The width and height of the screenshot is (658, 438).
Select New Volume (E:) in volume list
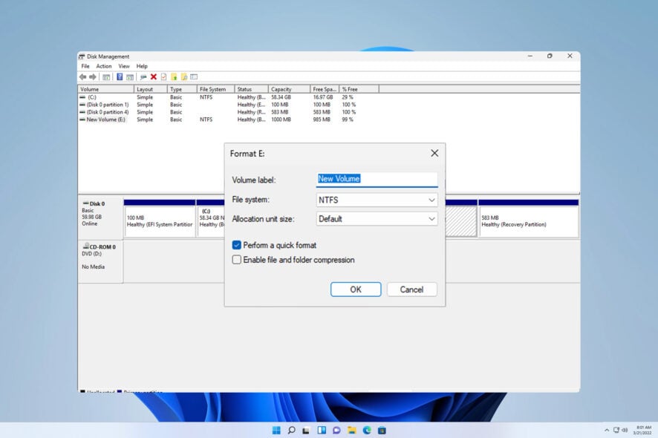pyautogui.click(x=105, y=120)
